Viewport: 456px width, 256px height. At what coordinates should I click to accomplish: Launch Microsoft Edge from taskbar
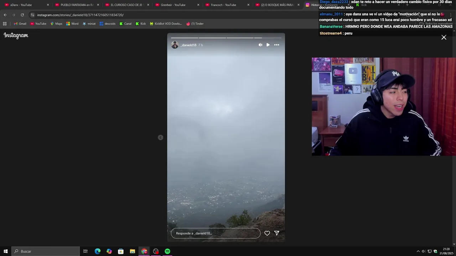point(98,251)
